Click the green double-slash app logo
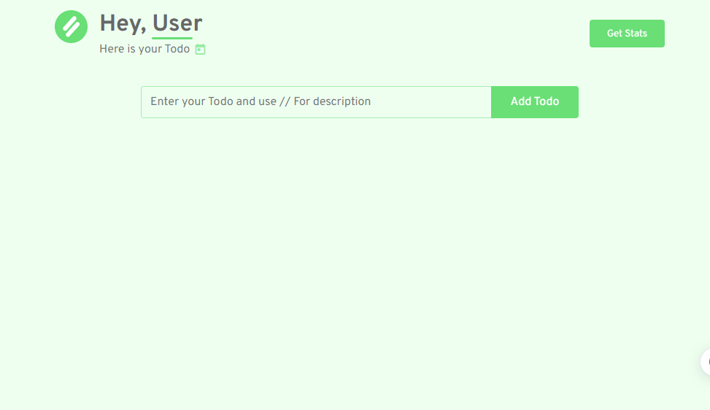 coord(71,27)
